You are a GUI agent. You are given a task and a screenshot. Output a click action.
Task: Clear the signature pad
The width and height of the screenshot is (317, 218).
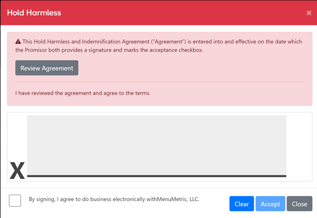tap(241, 204)
